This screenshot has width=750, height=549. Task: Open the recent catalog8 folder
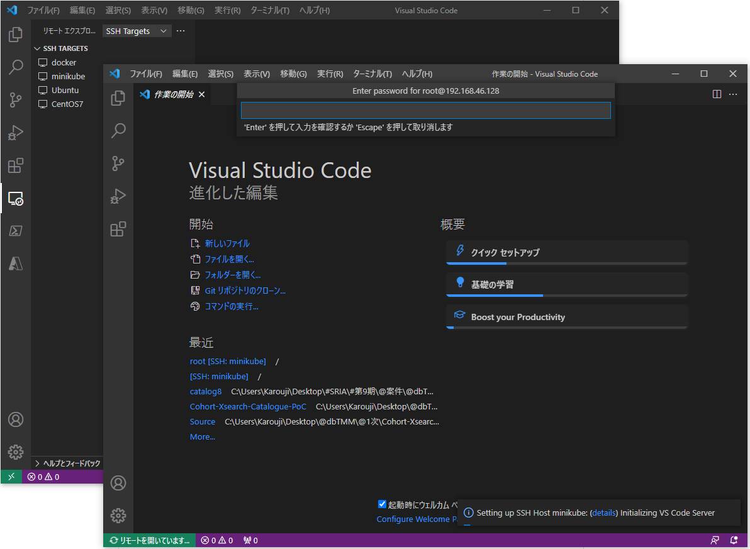coord(206,392)
